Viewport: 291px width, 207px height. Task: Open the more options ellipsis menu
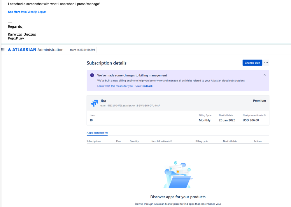[x=266, y=62]
